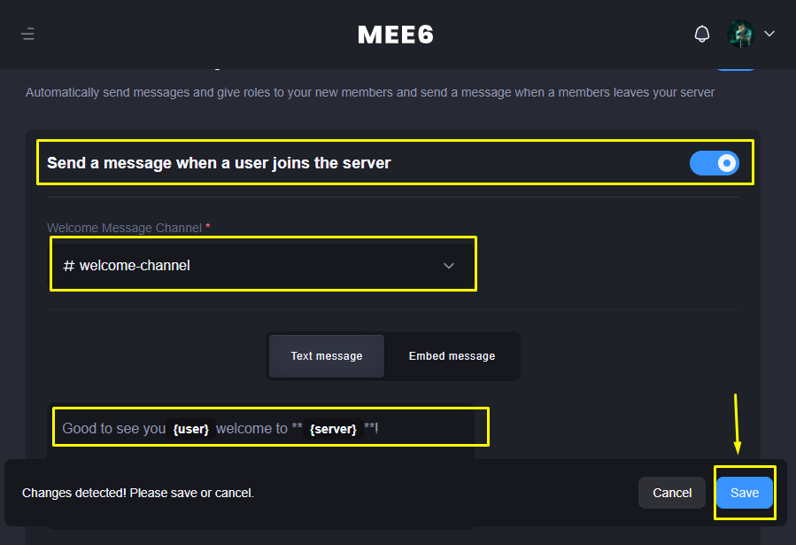The image size is (796, 545).
Task: Click the plugin description text about new members
Action: (370, 92)
